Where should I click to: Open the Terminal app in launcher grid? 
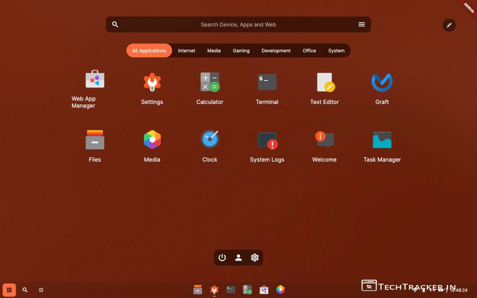pos(267,82)
